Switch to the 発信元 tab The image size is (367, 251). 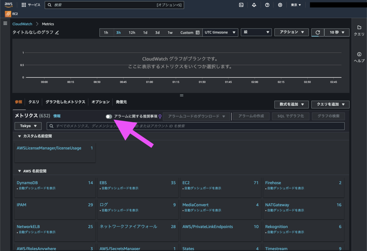pos(121,102)
